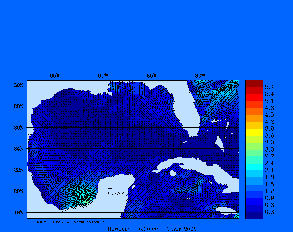Click the 85W longitude label

coord(152,76)
